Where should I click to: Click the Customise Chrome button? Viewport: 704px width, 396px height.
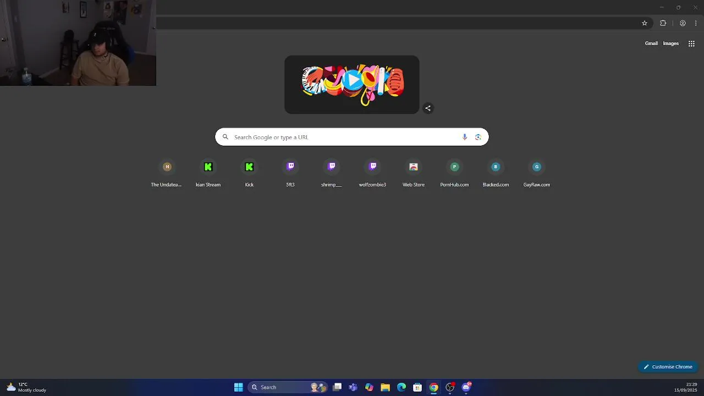pyautogui.click(x=668, y=367)
